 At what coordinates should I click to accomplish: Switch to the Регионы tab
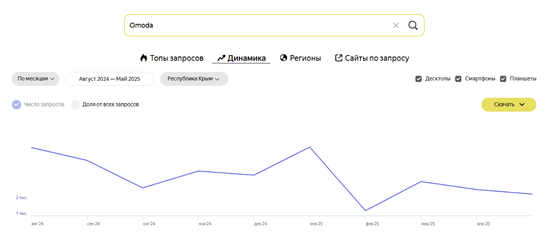tap(305, 58)
